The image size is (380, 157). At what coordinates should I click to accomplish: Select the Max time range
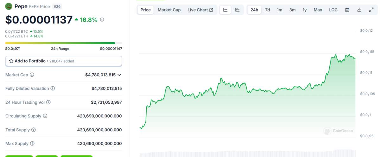318,10
